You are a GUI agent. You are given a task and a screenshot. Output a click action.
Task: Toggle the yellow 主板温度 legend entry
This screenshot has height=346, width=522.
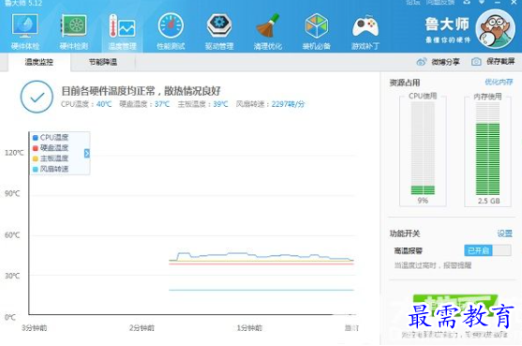[x=51, y=158]
